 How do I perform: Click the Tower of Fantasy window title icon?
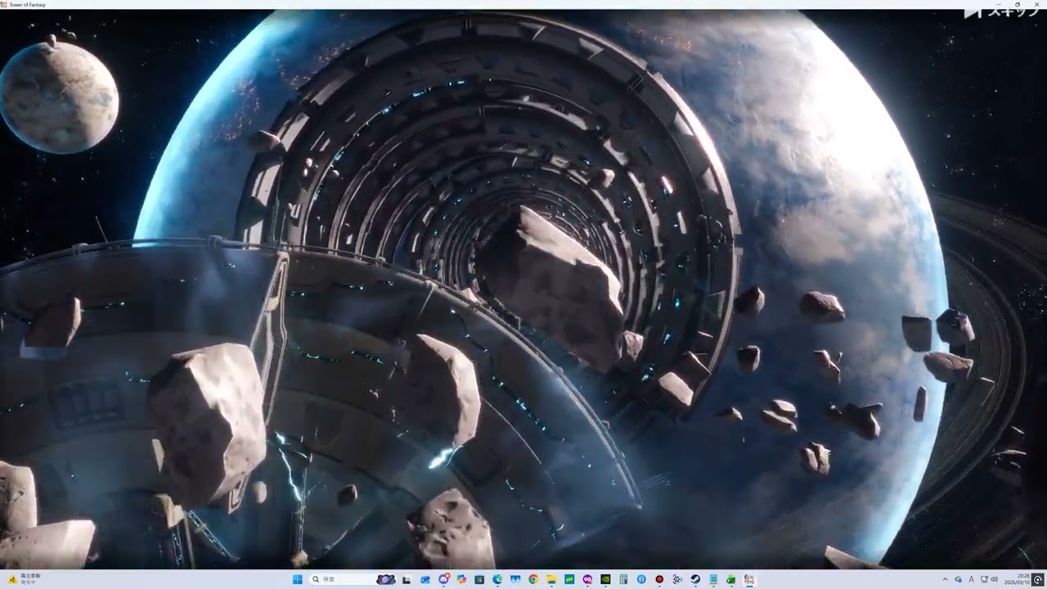pos(4,4)
